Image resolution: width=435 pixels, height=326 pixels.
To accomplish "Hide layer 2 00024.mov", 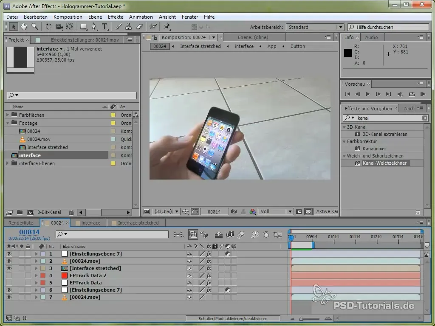I will pyautogui.click(x=9, y=261).
